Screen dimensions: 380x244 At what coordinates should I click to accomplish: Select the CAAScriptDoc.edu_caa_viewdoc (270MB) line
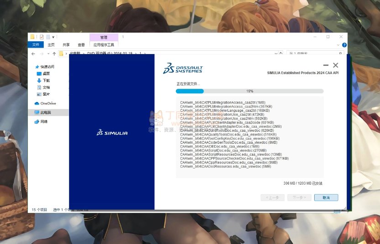tap(223, 151)
